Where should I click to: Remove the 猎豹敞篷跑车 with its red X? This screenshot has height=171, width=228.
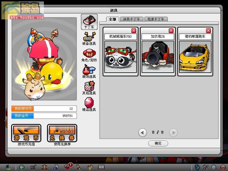(208, 31)
